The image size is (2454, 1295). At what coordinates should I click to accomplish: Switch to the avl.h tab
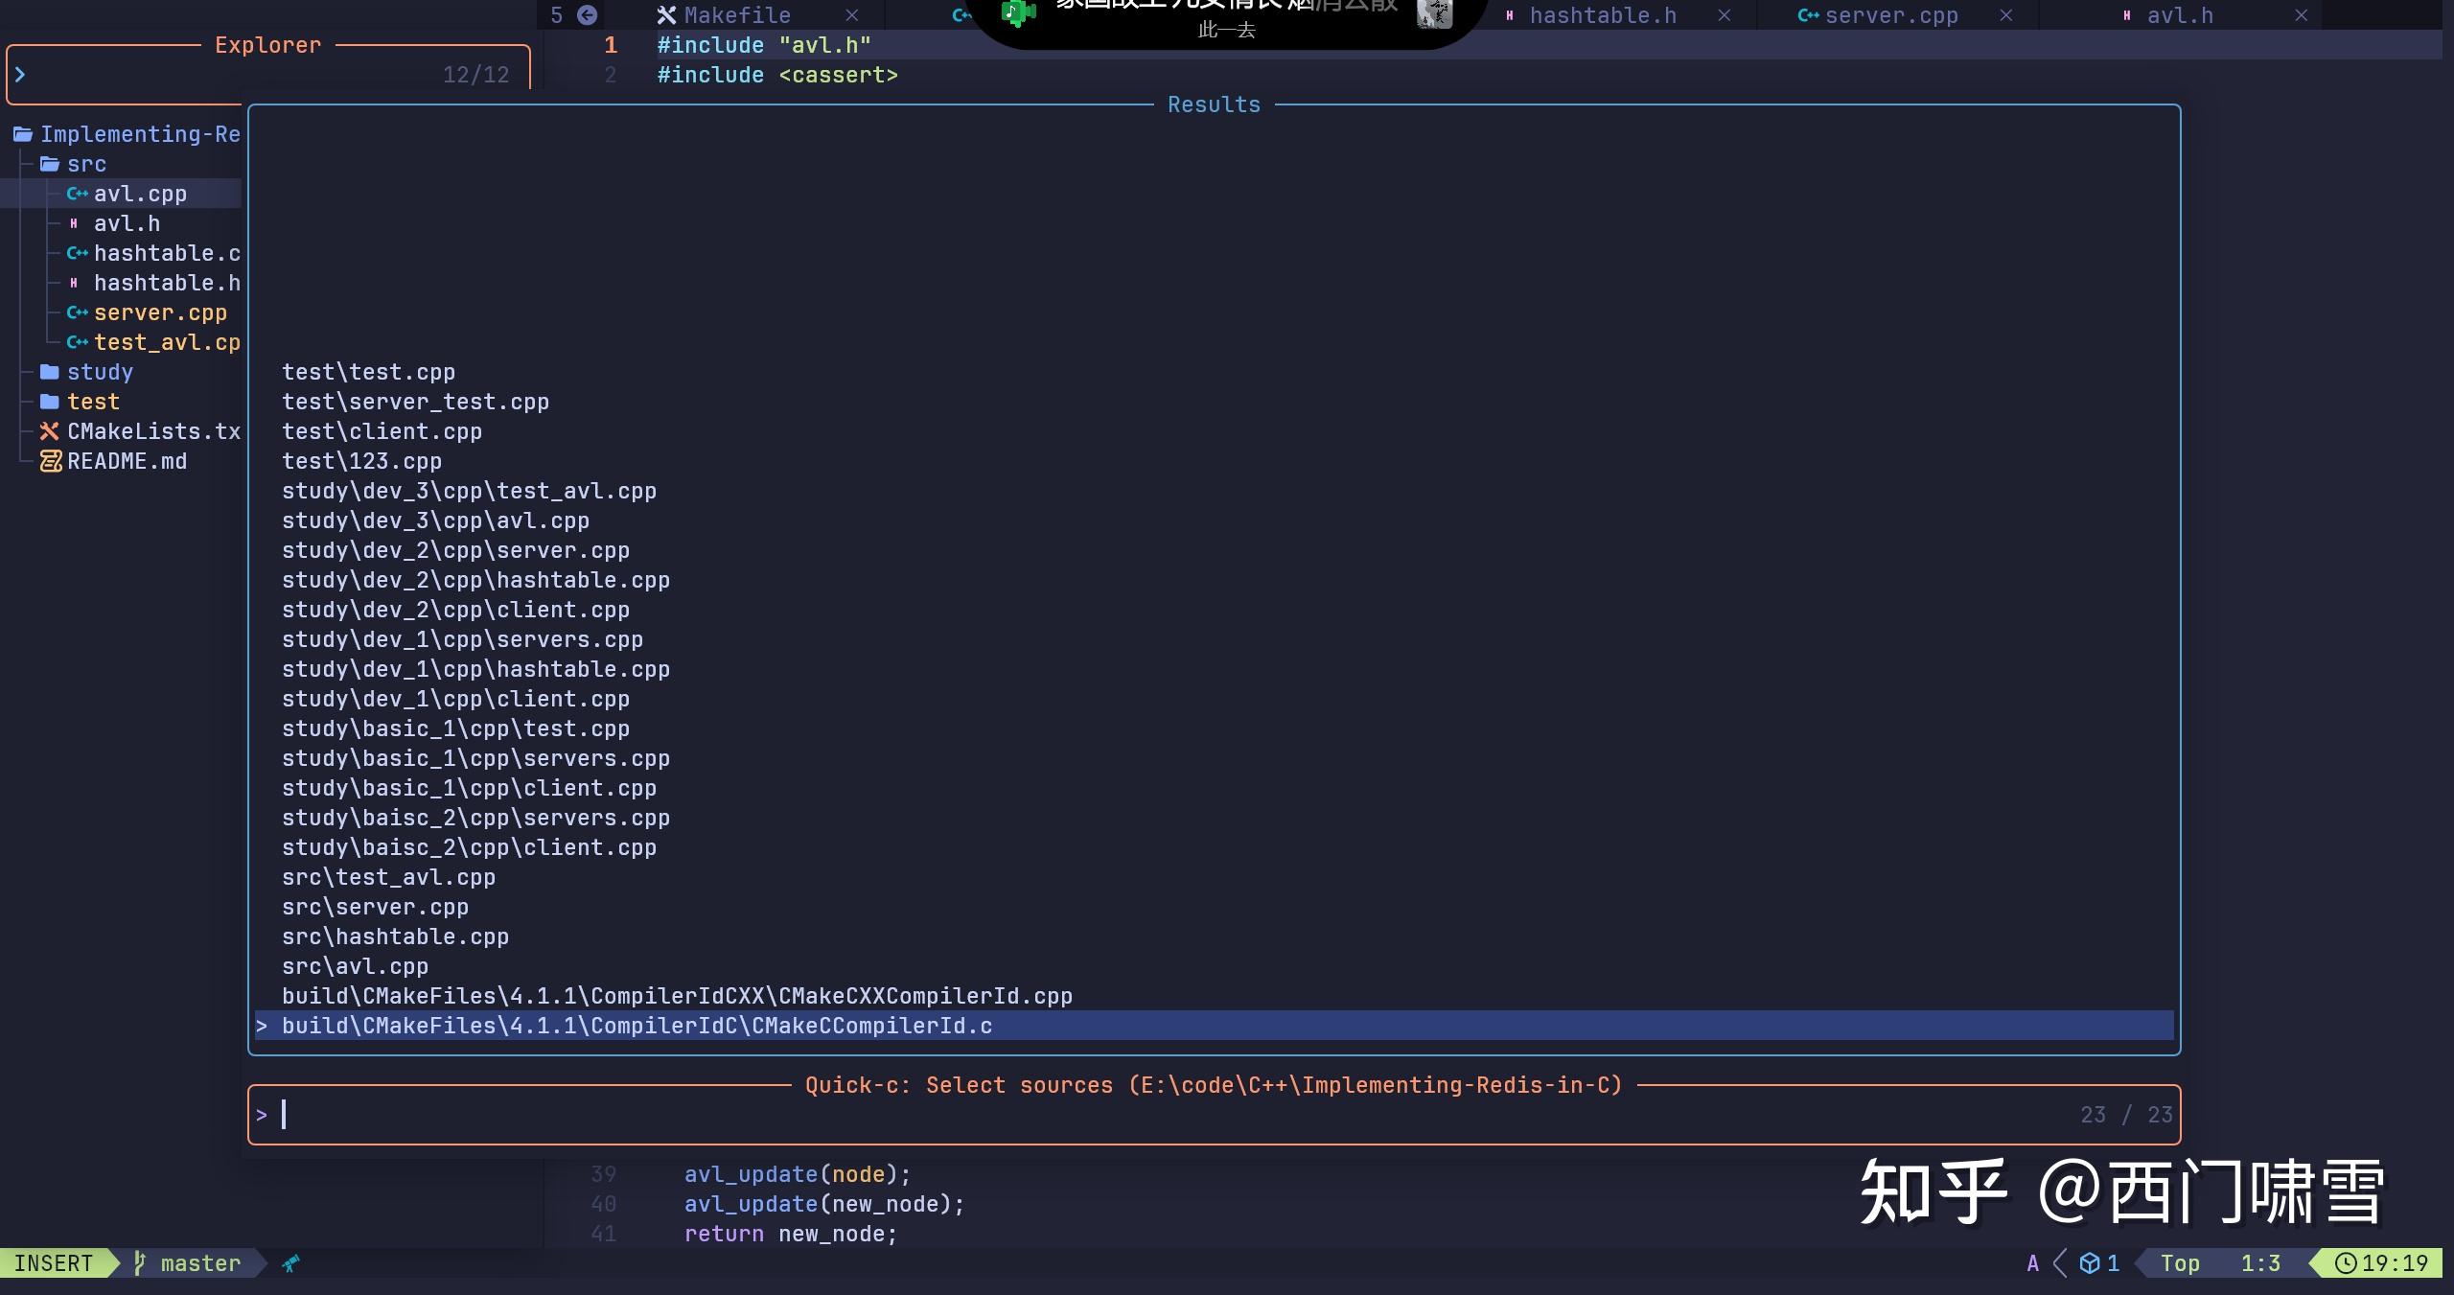[x=2180, y=15]
